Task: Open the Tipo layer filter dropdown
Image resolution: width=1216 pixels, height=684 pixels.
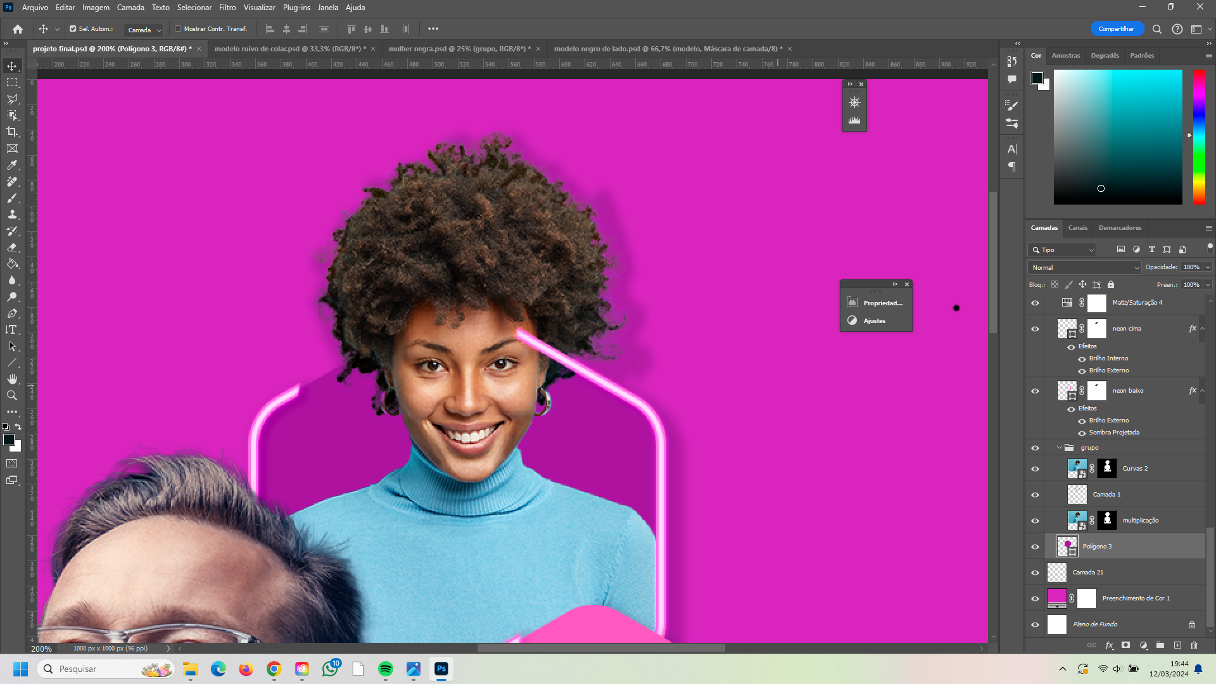Action: point(1062,250)
